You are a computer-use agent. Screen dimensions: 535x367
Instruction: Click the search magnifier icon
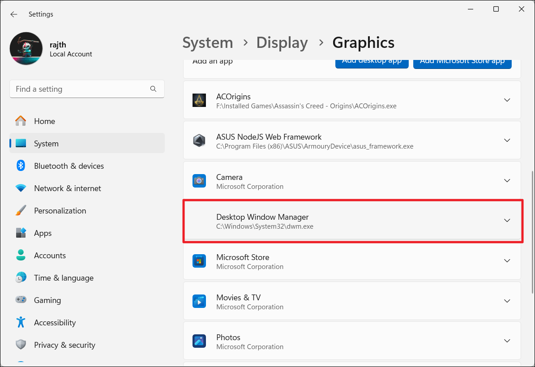coord(154,89)
